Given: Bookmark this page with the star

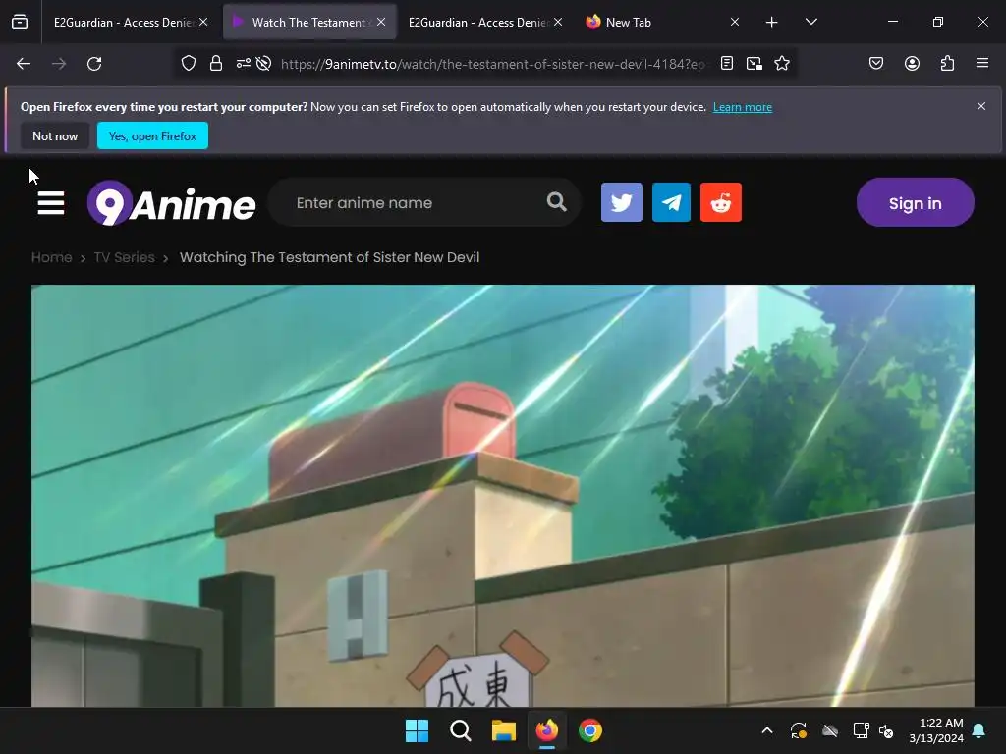Looking at the screenshot, I should point(782,64).
